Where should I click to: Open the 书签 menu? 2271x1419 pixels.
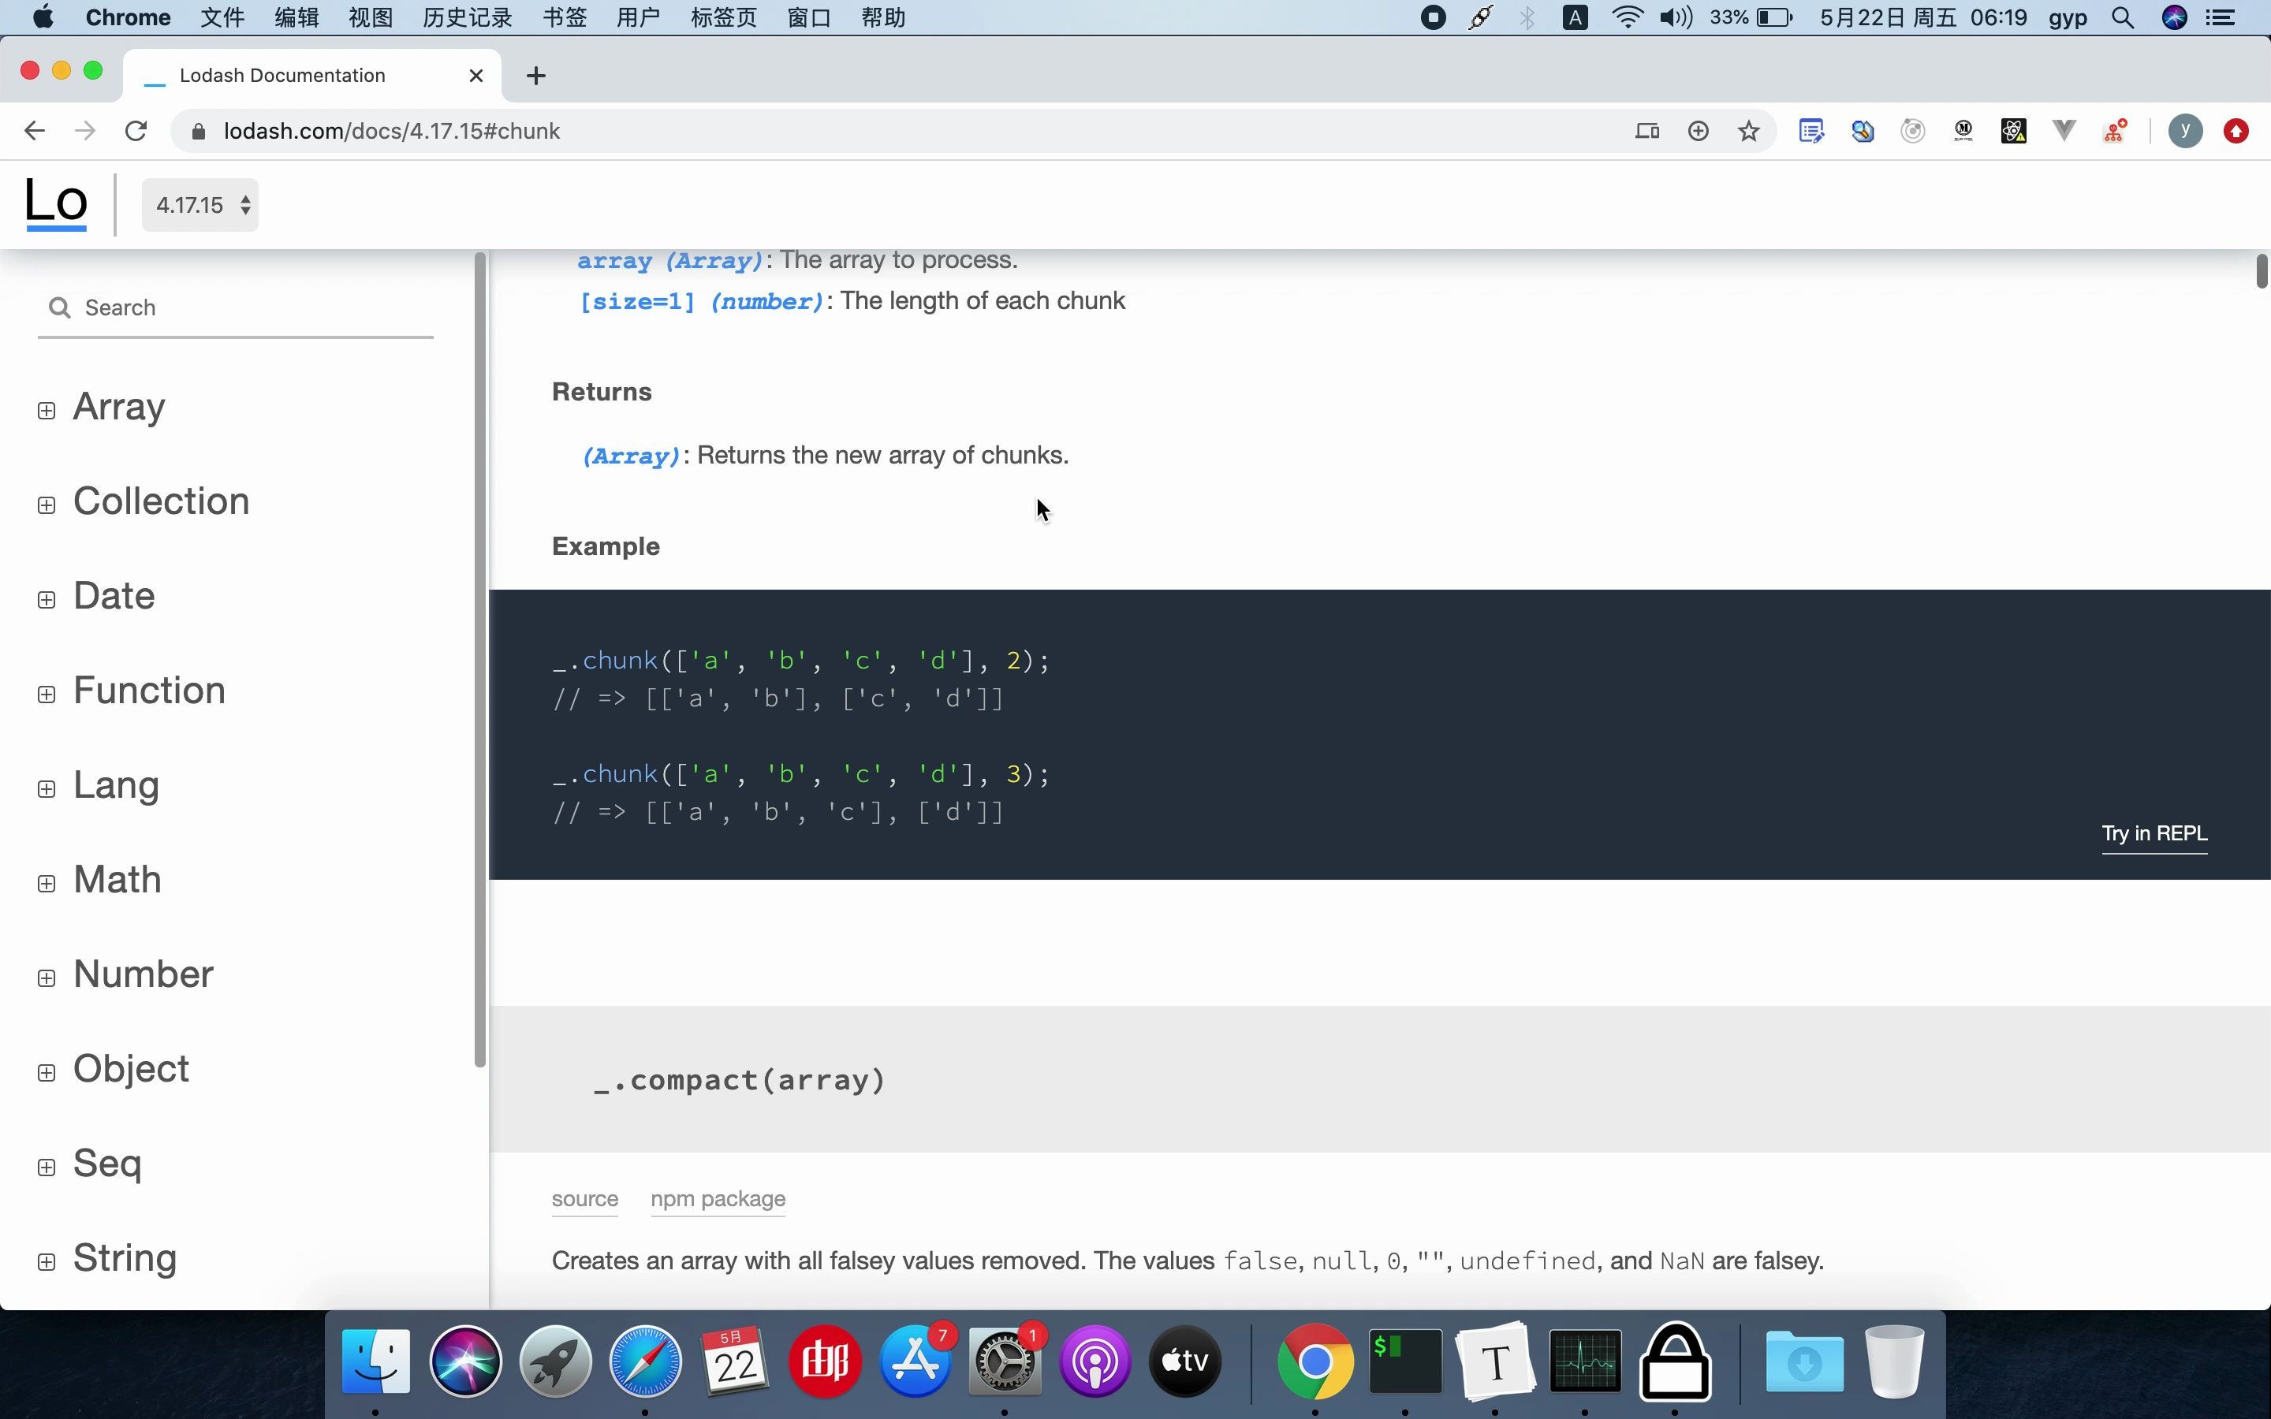click(x=564, y=18)
